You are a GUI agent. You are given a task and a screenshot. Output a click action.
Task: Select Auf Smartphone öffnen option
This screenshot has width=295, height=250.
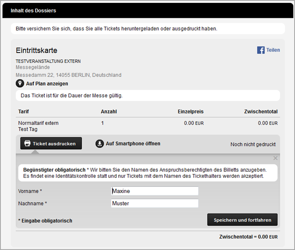pyautogui.click(x=133, y=144)
